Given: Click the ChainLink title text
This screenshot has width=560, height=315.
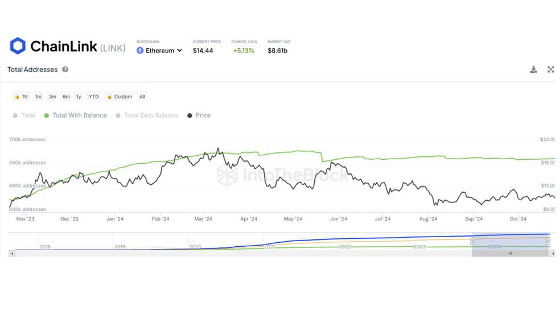Looking at the screenshot, I should coord(64,47).
